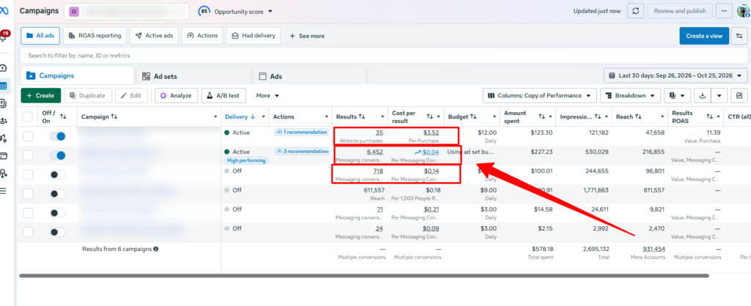The width and height of the screenshot is (751, 306).
Task: Click See more views
Action: point(307,36)
